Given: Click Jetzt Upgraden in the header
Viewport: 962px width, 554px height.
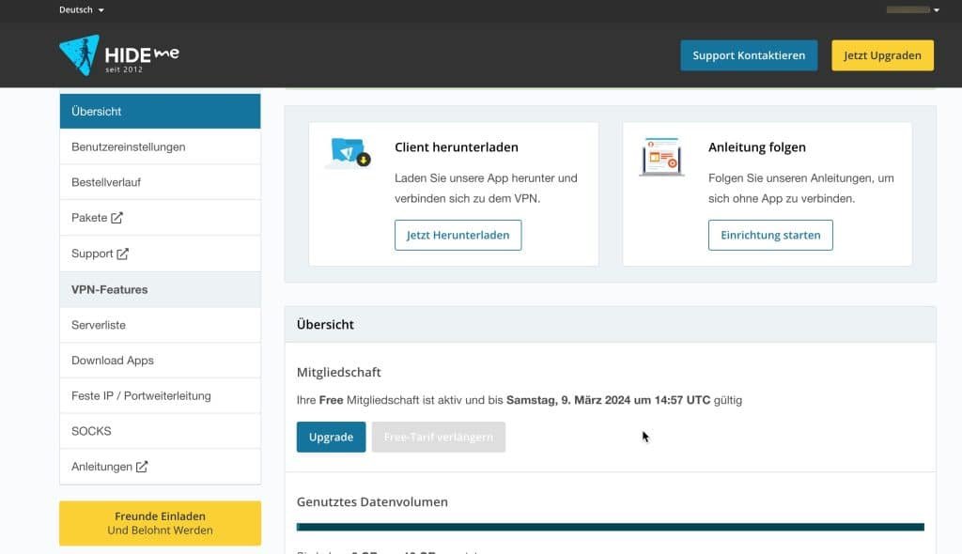Looking at the screenshot, I should tap(881, 54).
